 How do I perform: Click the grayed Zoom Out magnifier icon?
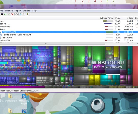(x=24, y=14)
